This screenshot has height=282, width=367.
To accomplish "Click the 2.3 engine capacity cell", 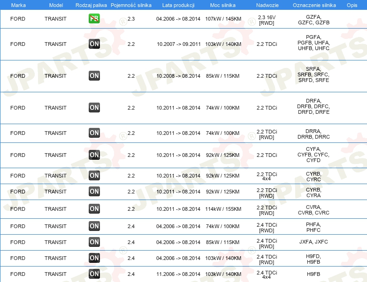I will (x=131, y=19).
